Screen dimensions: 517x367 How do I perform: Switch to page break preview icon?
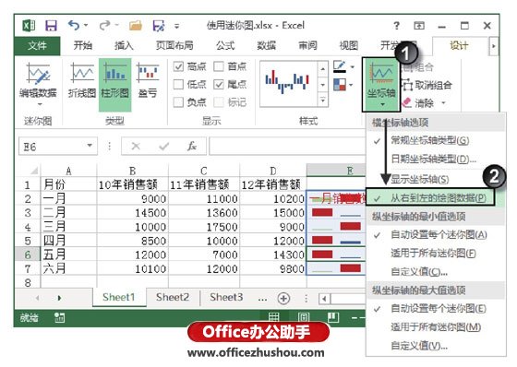click(x=333, y=317)
